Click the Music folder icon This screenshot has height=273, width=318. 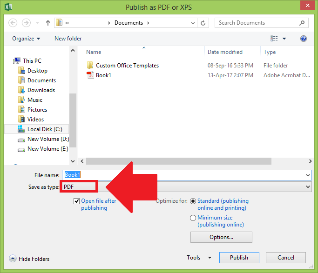21,100
